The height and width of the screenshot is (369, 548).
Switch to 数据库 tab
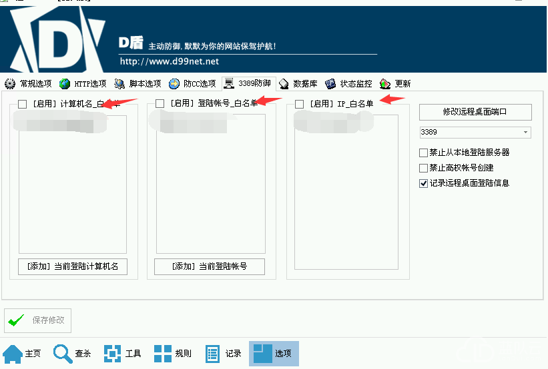[x=298, y=84]
